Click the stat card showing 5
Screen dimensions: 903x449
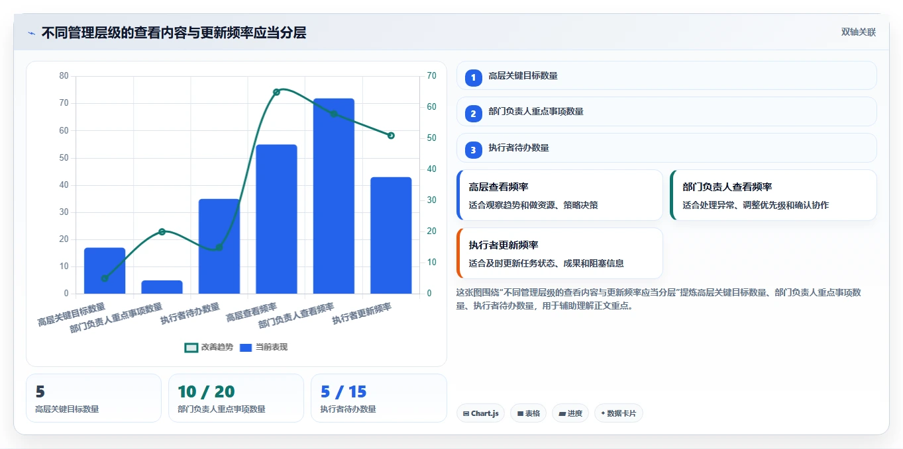pyautogui.click(x=93, y=398)
